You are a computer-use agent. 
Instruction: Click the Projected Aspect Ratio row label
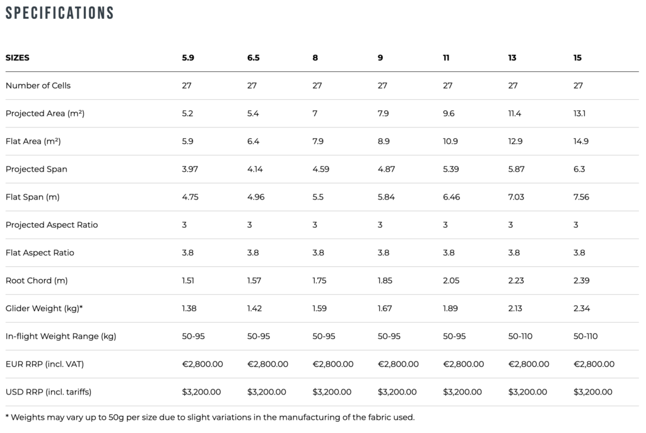(x=52, y=225)
